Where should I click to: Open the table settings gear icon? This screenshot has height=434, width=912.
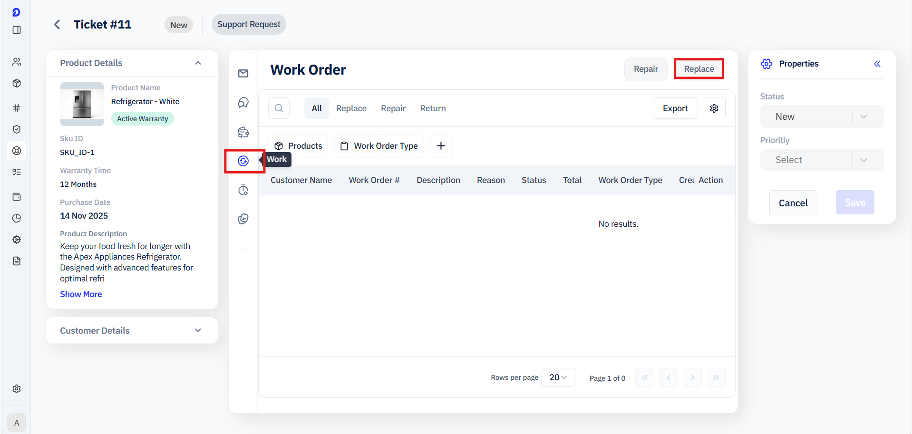714,108
